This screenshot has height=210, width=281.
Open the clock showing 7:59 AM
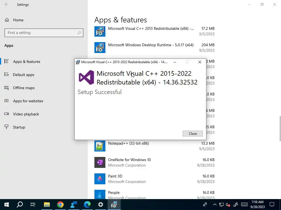[257, 205]
